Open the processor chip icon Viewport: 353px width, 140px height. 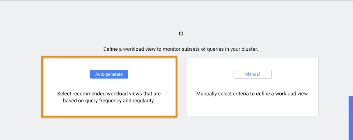click(181, 34)
